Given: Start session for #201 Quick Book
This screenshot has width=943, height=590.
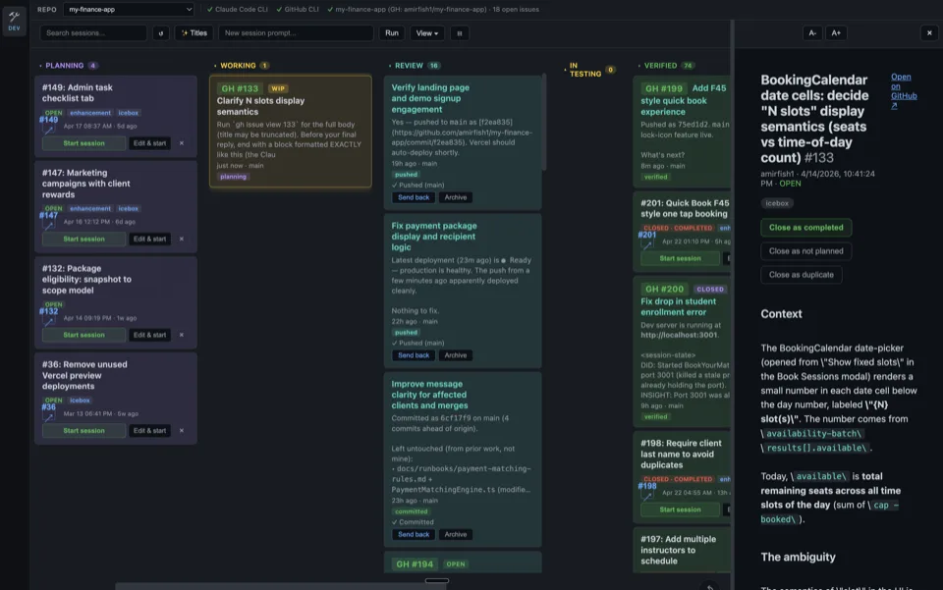Looking at the screenshot, I should [x=680, y=258].
